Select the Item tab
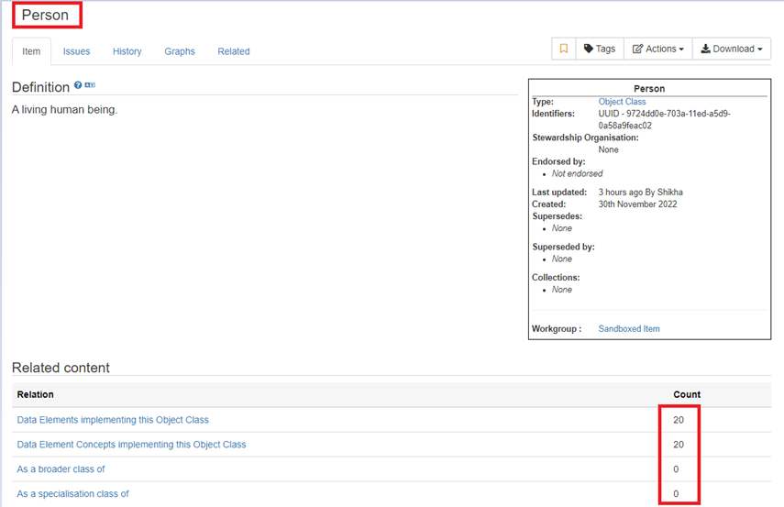The height and width of the screenshot is (507, 784). (31, 51)
